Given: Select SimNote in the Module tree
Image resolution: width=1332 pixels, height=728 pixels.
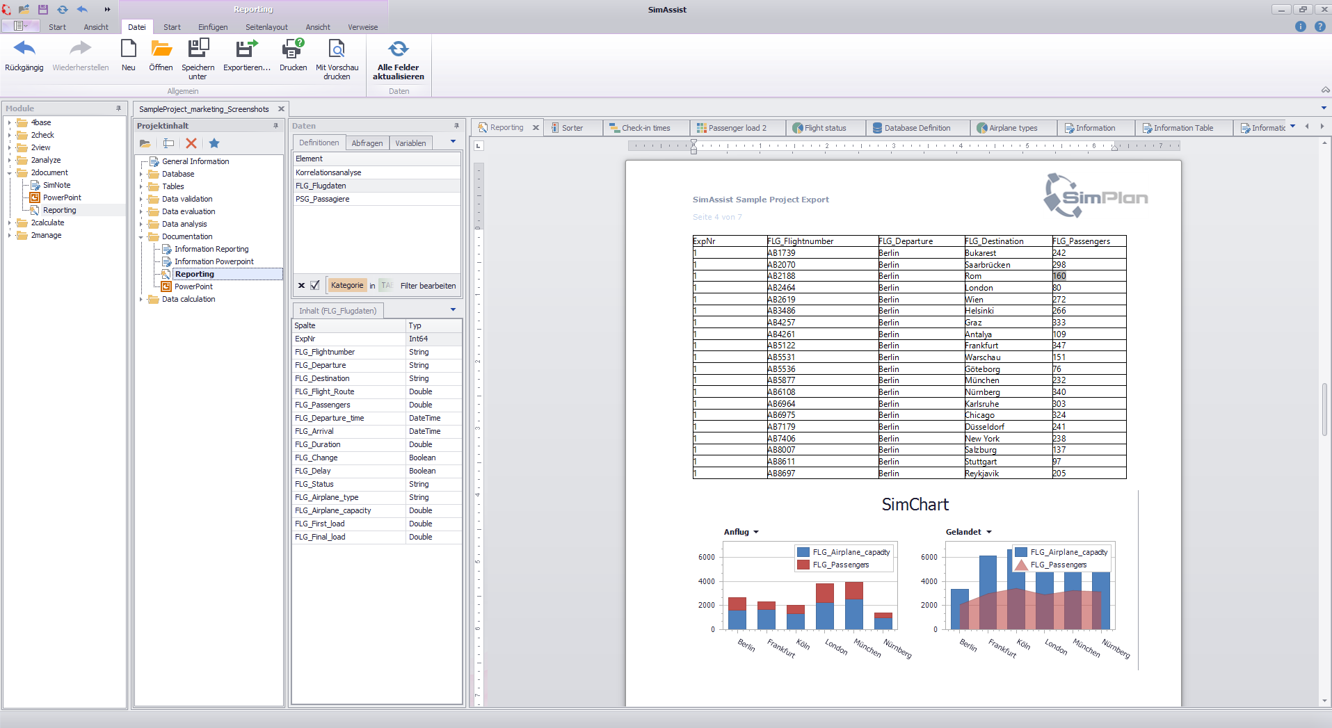Looking at the screenshot, I should pos(57,185).
